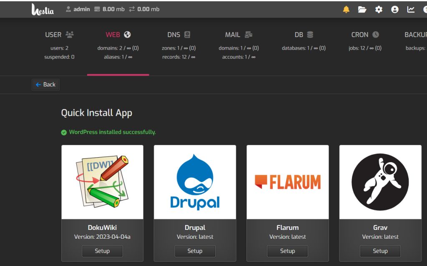Click the 'suspended: 0' text
Viewport: 427px width, 266px height.
click(59, 57)
